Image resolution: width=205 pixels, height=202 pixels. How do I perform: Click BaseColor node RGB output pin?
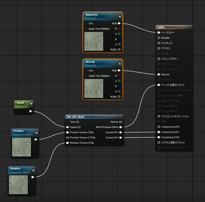(x=119, y=23)
